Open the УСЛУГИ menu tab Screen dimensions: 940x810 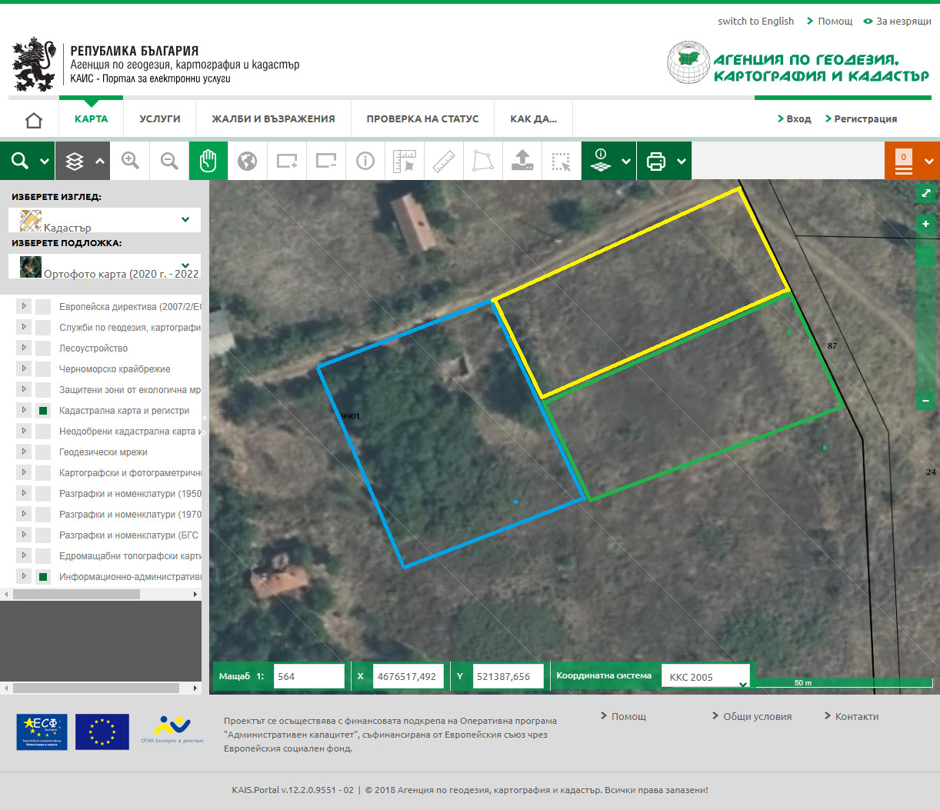click(x=160, y=119)
